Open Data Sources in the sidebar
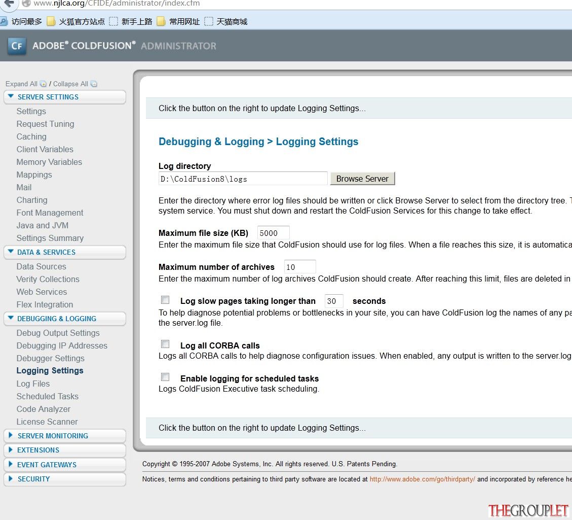Screen dimensions: 572x520 pyautogui.click(x=41, y=266)
